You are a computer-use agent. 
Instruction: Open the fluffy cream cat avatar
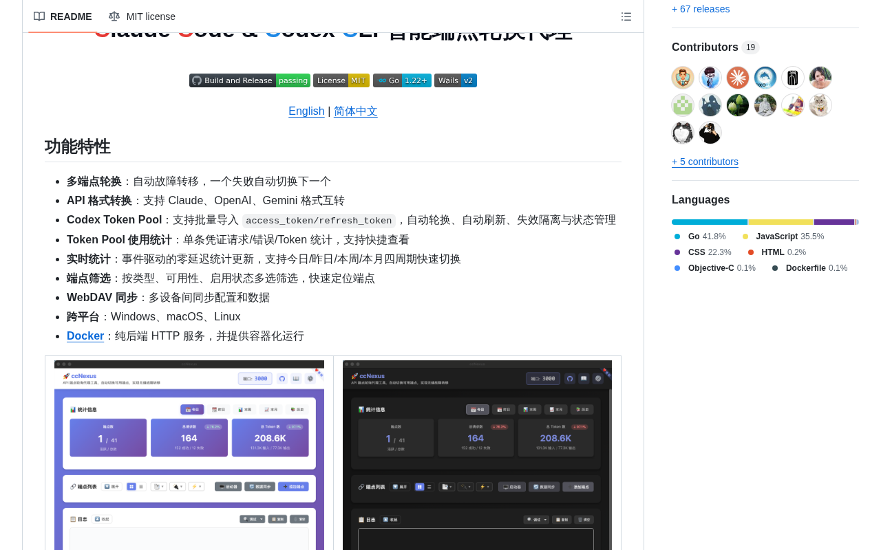(820, 105)
